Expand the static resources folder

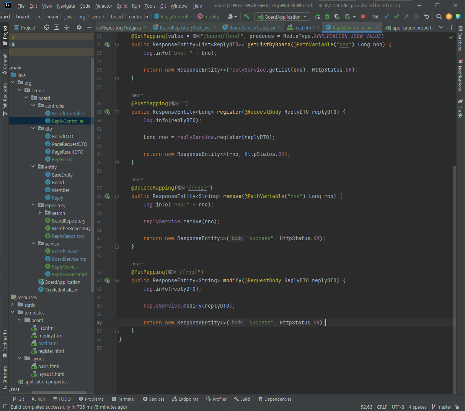click(12, 305)
